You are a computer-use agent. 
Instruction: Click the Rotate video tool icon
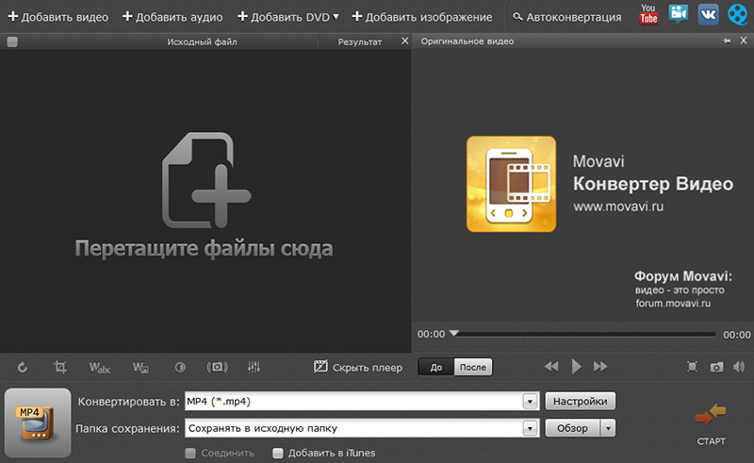tap(22, 368)
